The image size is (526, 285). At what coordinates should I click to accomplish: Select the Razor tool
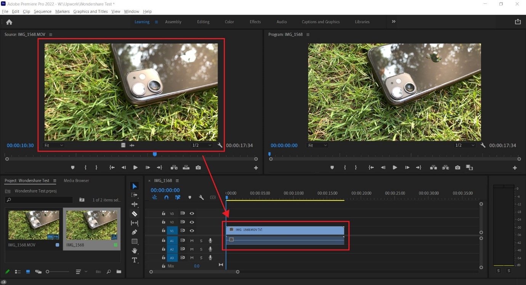[135, 214]
